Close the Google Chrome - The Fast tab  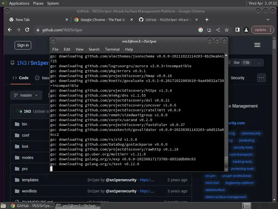[x=132, y=20]
